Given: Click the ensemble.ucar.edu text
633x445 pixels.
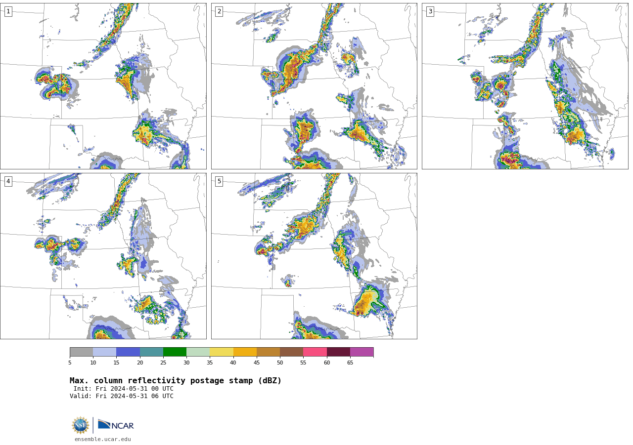Looking at the screenshot, I should [x=103, y=439].
